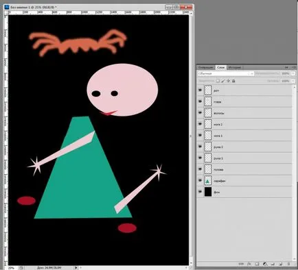Open the blend mode dropdown
The height and width of the screenshot is (270, 298).
(226, 73)
